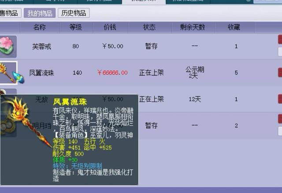Select the item name 无敌
The width and height of the screenshot is (282, 193).
click(x=42, y=99)
